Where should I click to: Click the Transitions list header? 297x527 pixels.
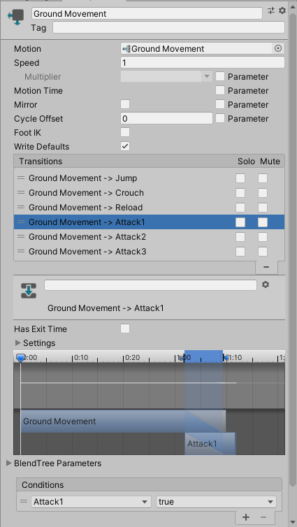pyautogui.click(x=149, y=161)
